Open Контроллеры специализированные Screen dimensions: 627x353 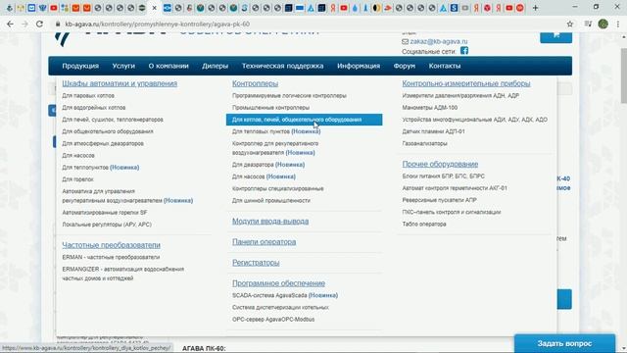click(x=278, y=189)
